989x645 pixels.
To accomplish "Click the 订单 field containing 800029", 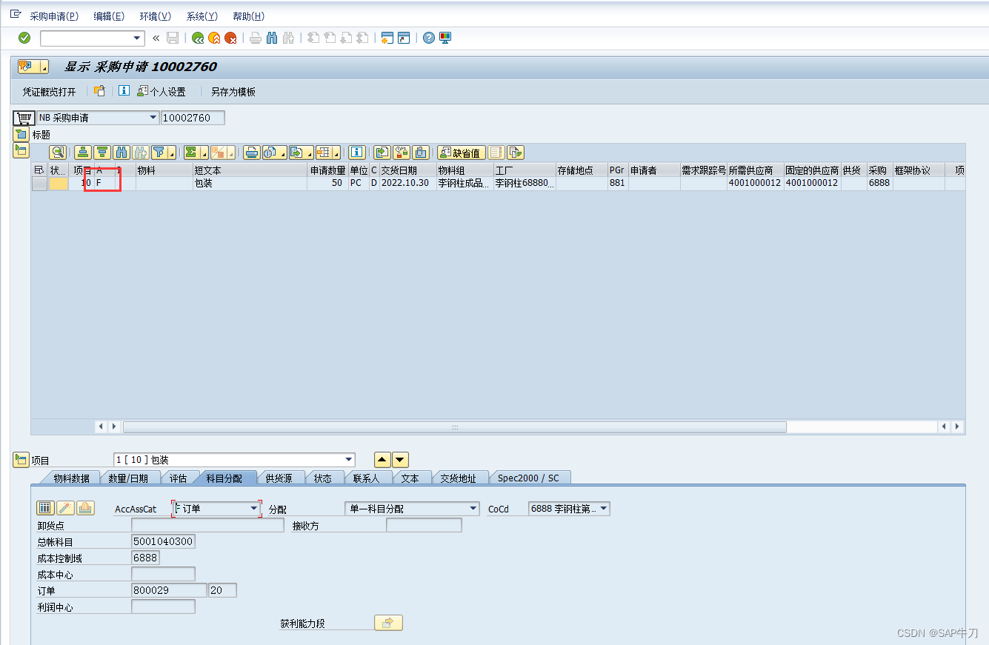I will (x=169, y=590).
